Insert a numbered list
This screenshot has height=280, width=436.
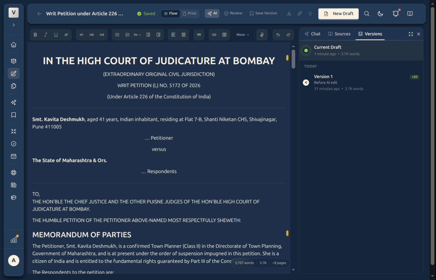(127, 35)
